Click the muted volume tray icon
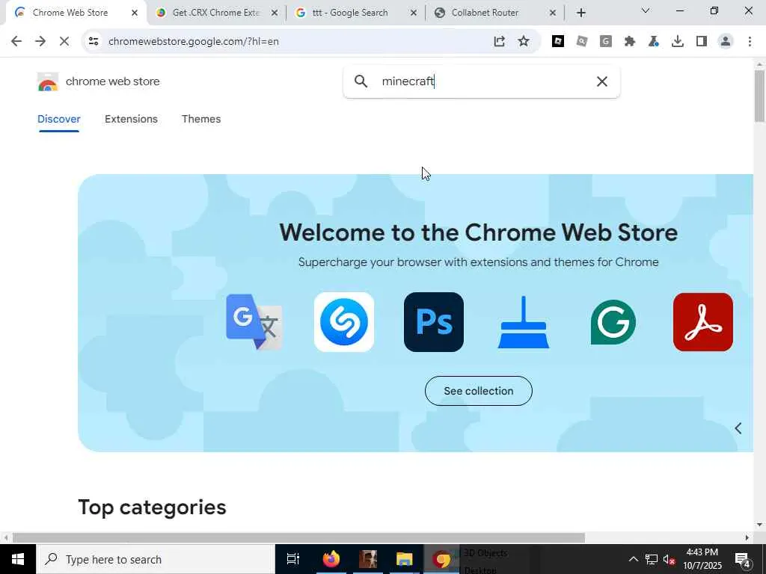766x574 pixels. tap(669, 559)
